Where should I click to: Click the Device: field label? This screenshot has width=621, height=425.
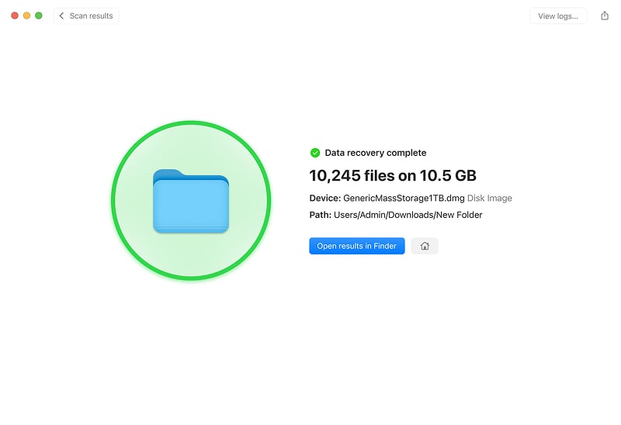pyautogui.click(x=325, y=198)
